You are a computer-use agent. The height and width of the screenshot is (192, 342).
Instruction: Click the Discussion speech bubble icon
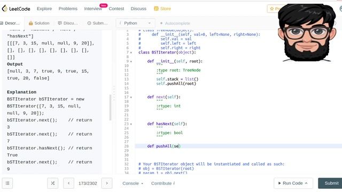coord(59,23)
